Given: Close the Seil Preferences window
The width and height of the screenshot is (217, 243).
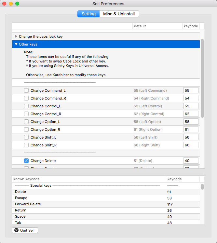Looking at the screenshot, I should pos(4,4).
